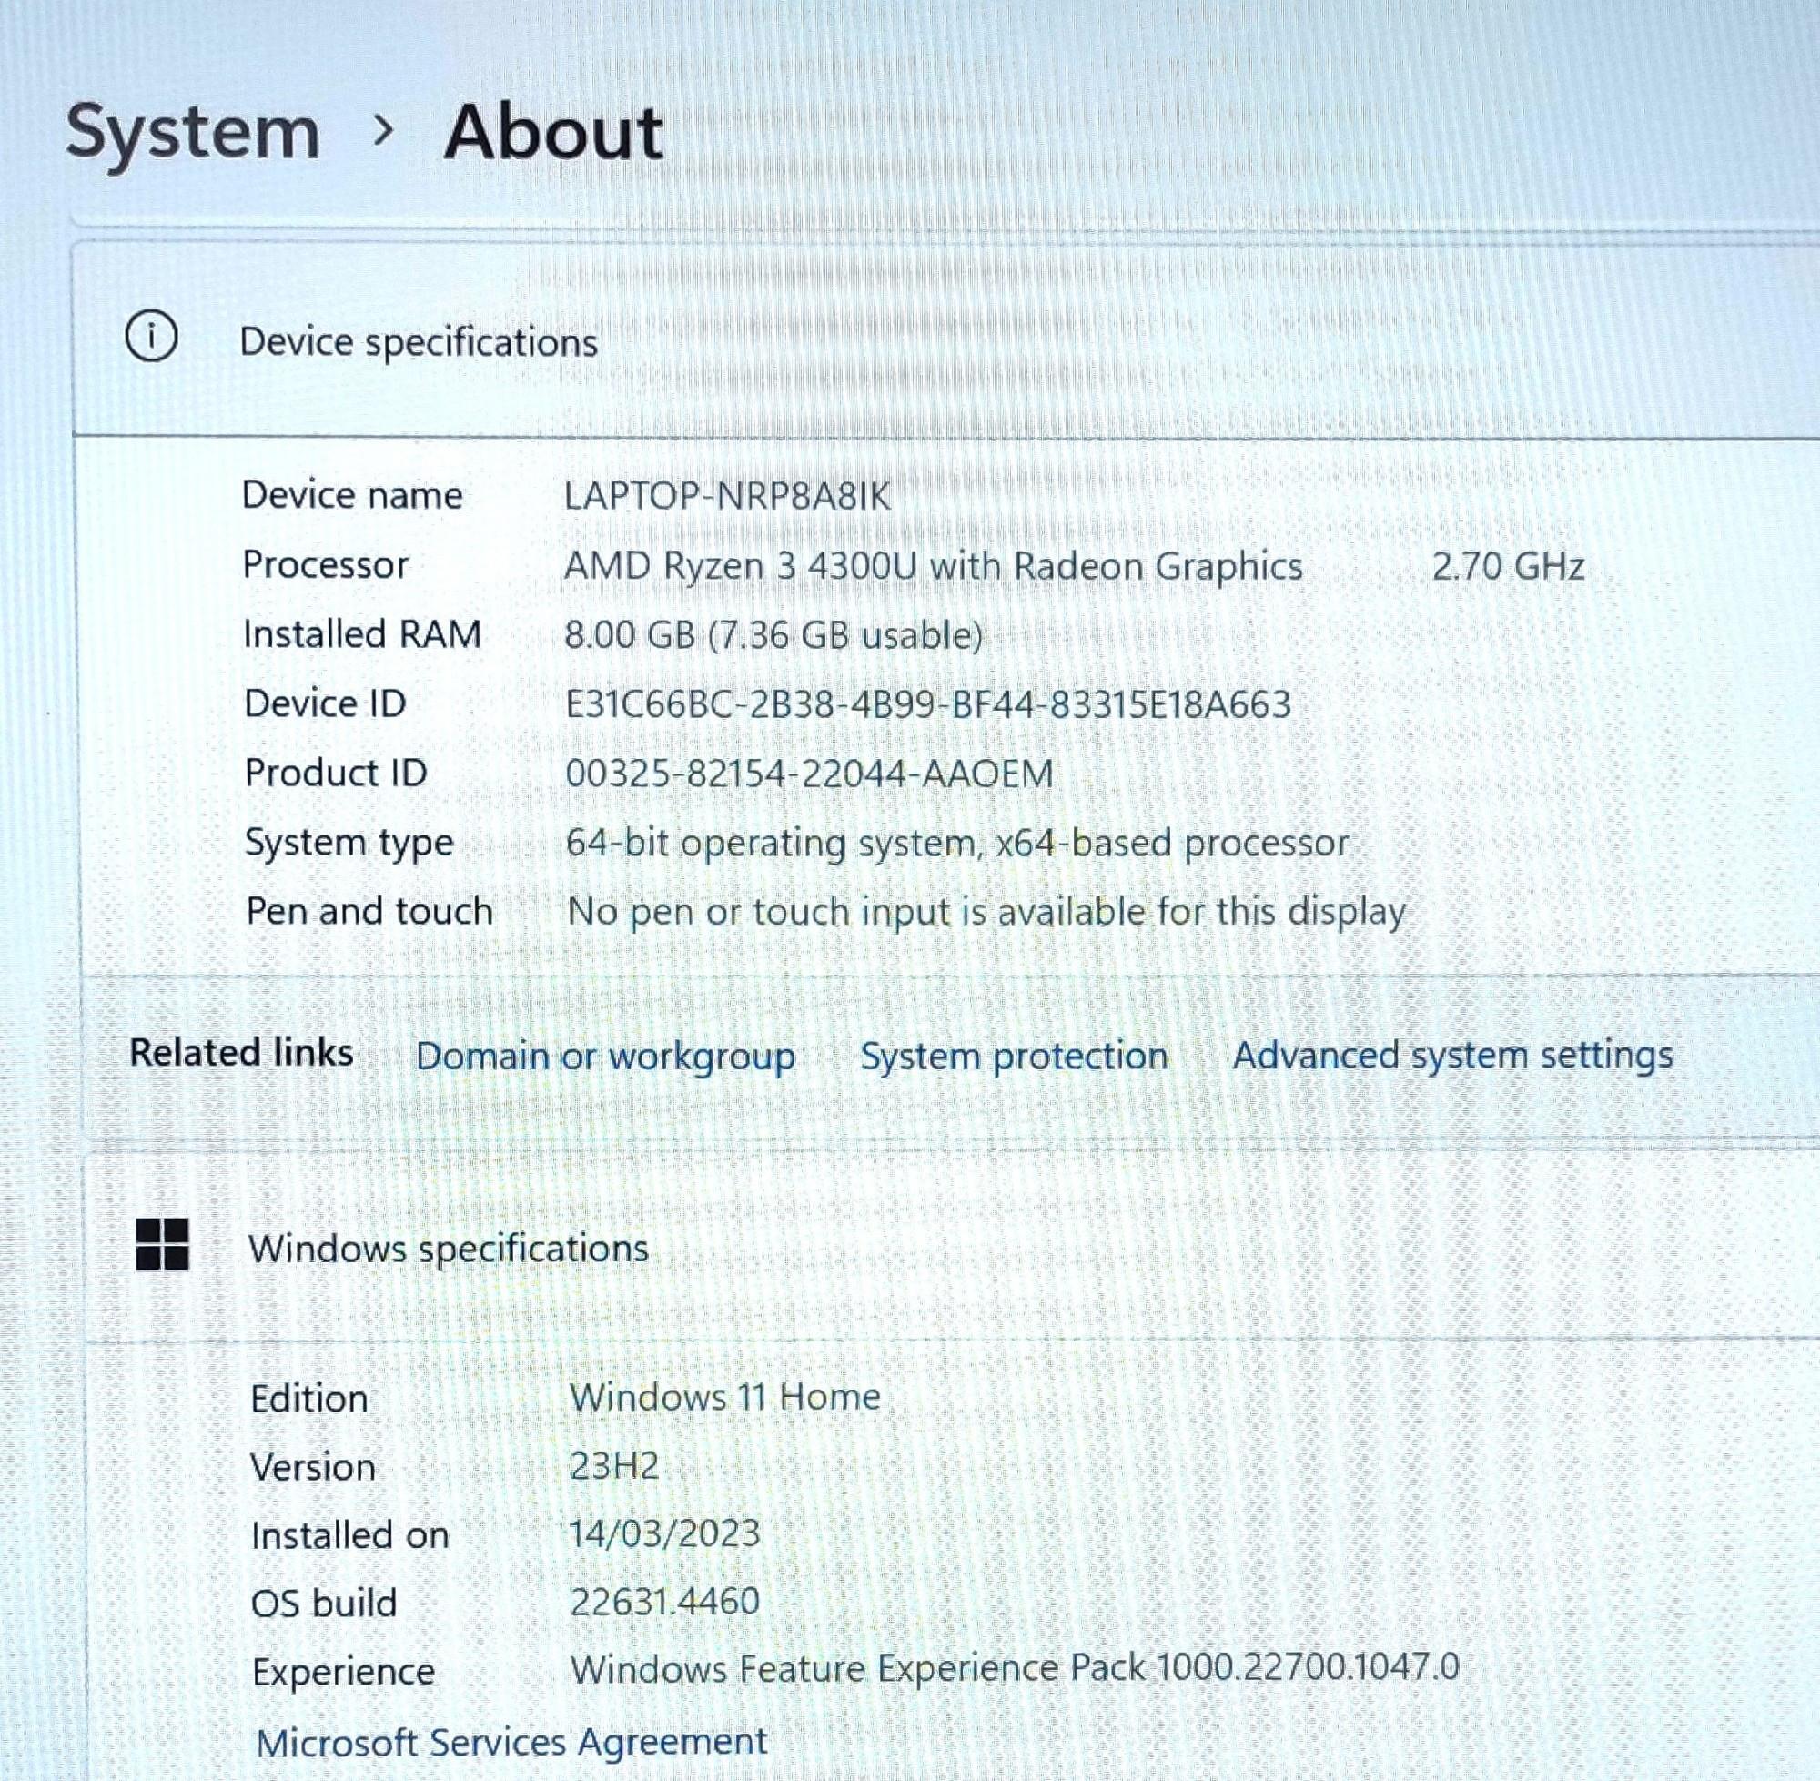Click the Experience label
The height and width of the screenshot is (1781, 1820).
pyautogui.click(x=343, y=1672)
